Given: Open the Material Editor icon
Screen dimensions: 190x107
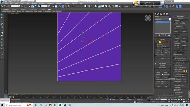Looking at the screenshot, I should point(110,6).
